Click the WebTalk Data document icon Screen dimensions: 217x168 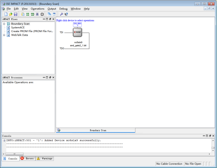pyautogui.click(x=9, y=35)
